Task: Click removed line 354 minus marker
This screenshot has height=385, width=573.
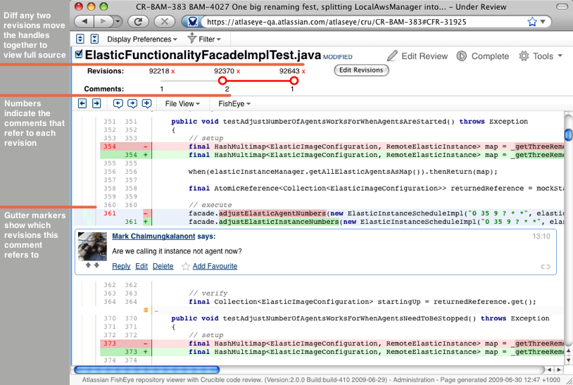Action: tap(146, 146)
